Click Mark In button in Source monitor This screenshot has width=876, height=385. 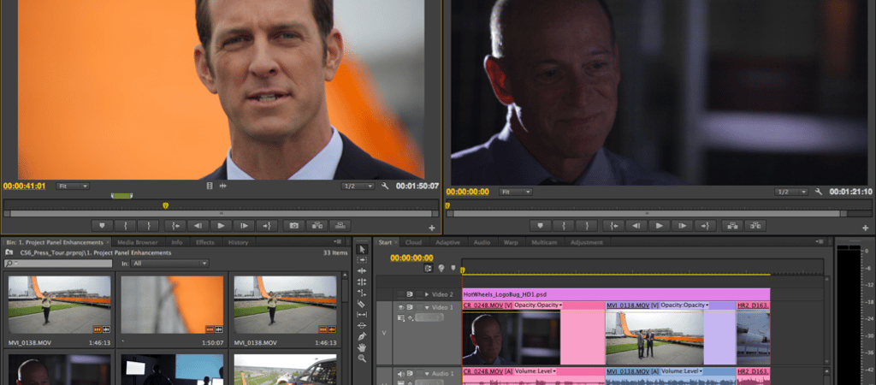point(127,225)
